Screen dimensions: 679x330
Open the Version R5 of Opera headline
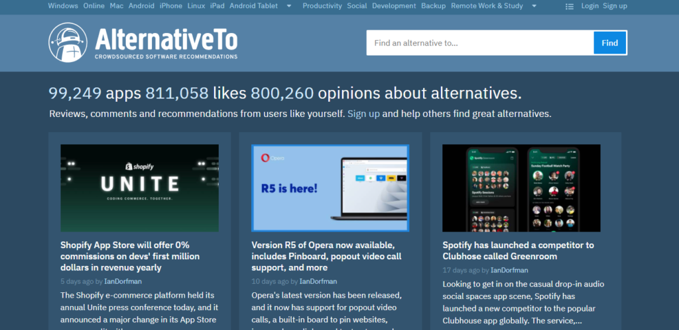click(x=326, y=256)
